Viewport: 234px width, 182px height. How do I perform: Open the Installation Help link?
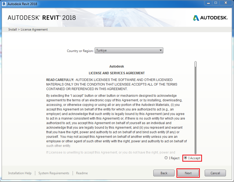click(x=20, y=173)
